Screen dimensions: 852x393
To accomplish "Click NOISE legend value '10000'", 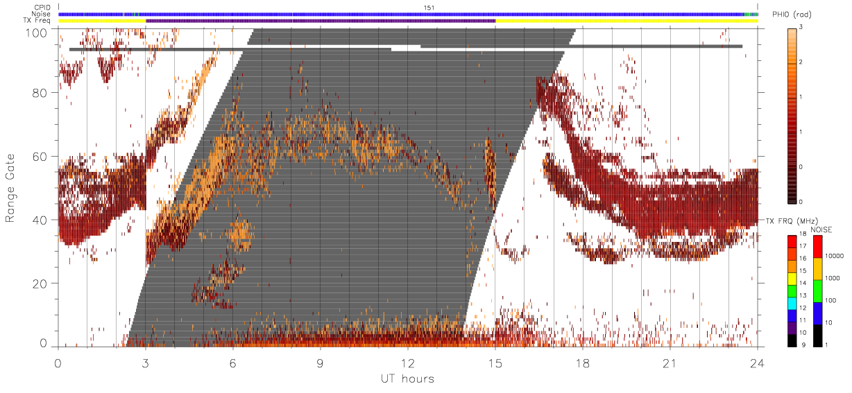I will 834,256.
